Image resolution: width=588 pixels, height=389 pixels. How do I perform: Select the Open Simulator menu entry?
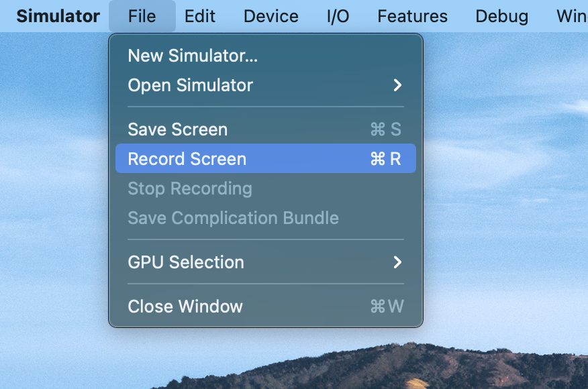191,85
